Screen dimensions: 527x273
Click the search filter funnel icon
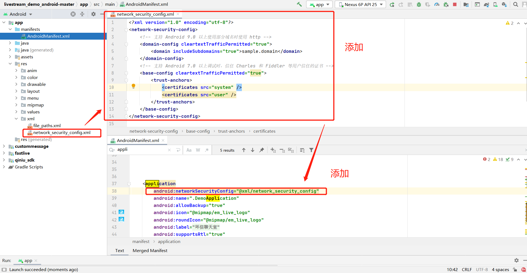(x=311, y=150)
